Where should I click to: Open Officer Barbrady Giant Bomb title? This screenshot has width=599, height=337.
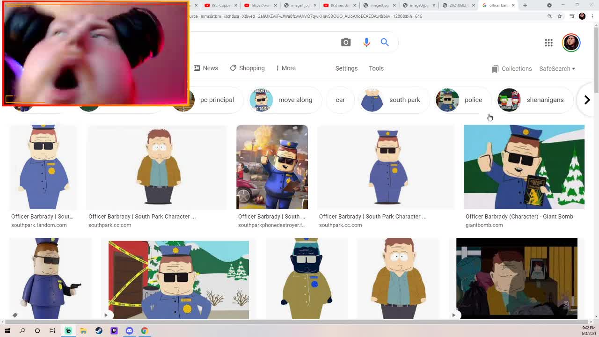[519, 216]
